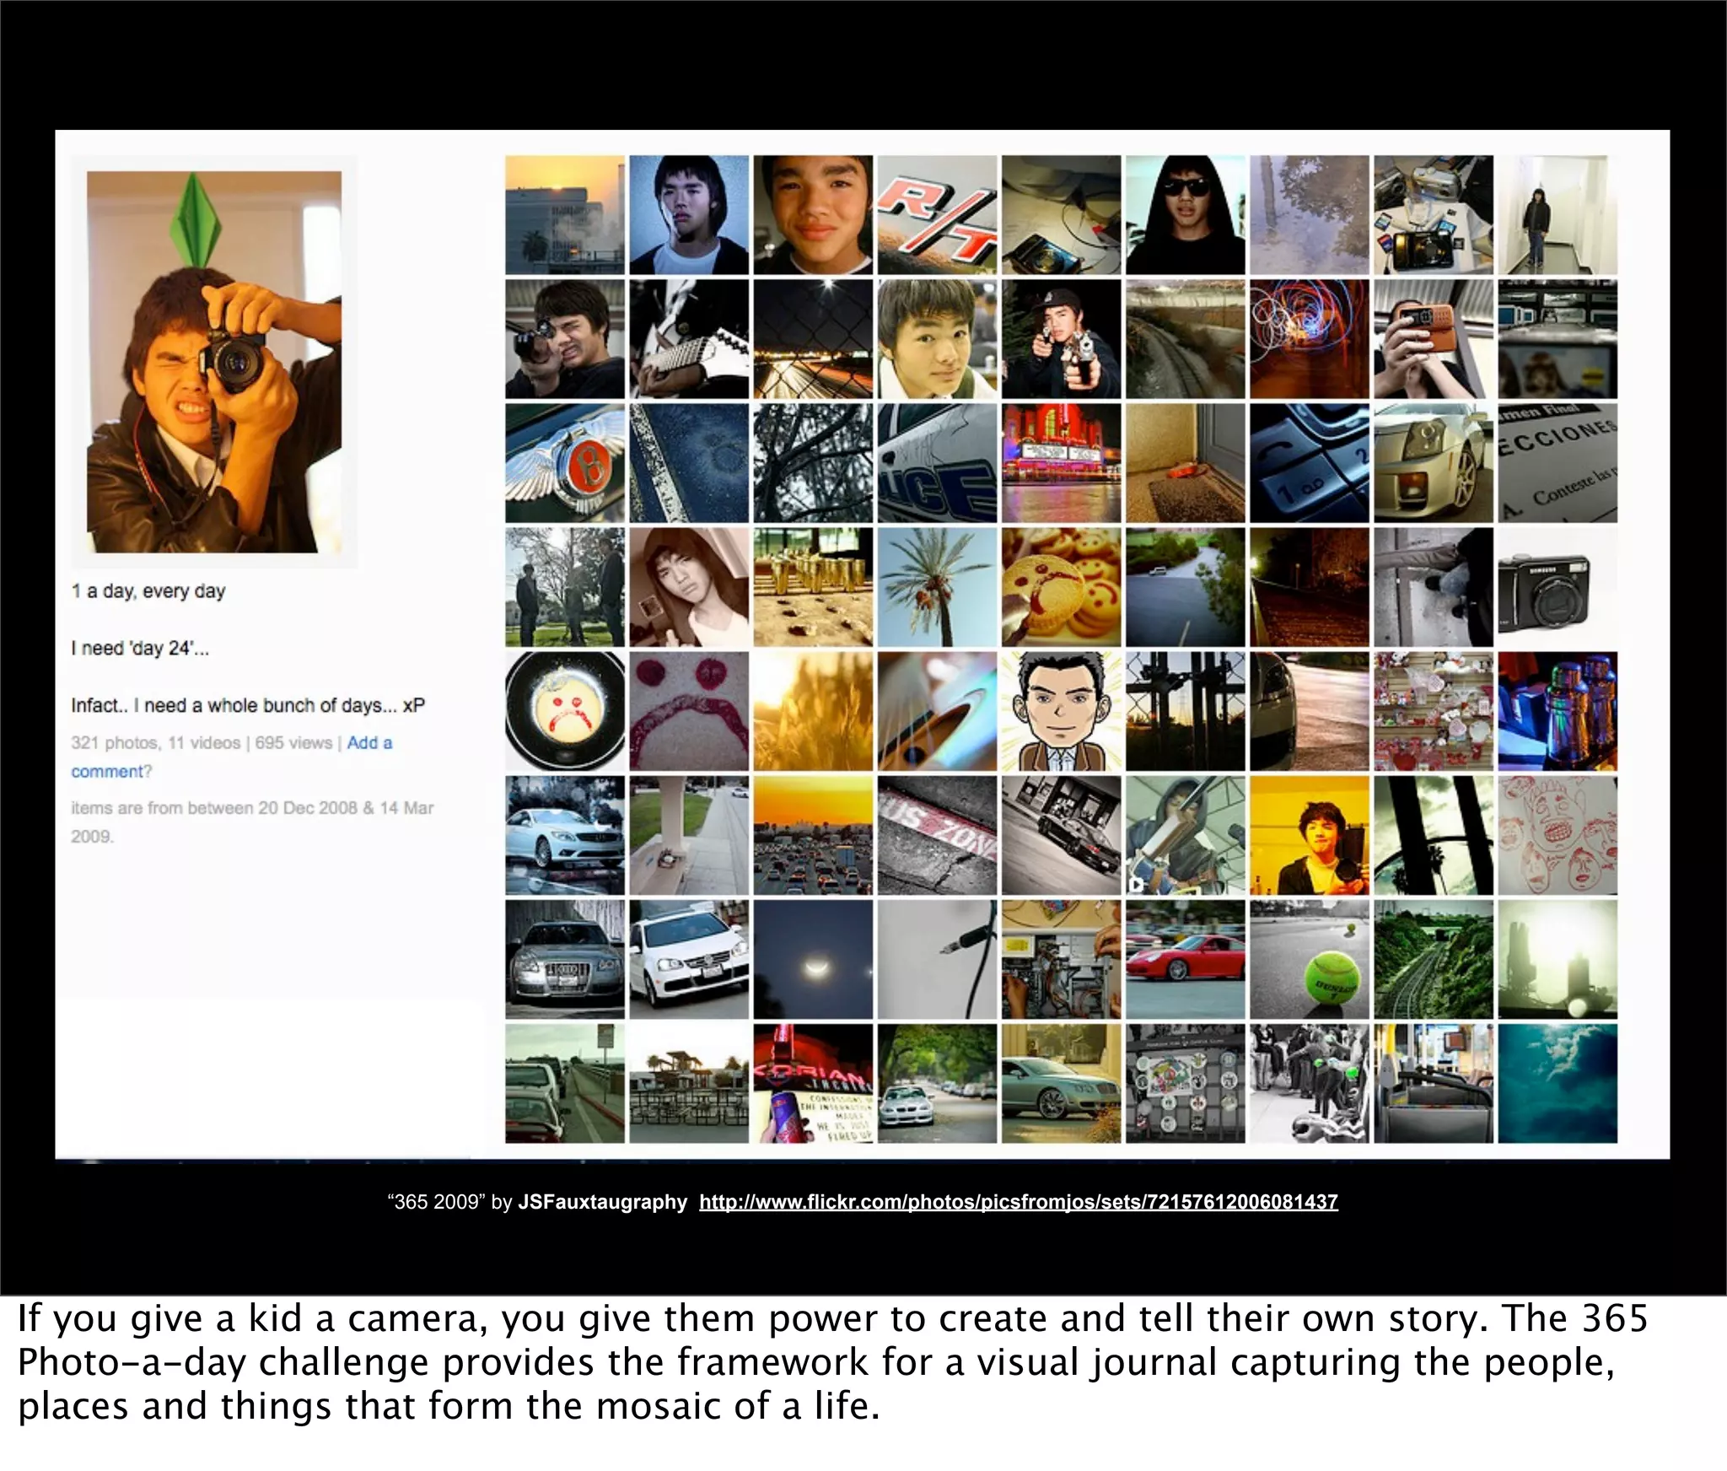1727x1471 pixels.
Task: Select the white Volkswagen car thumbnail
Action: (x=689, y=959)
